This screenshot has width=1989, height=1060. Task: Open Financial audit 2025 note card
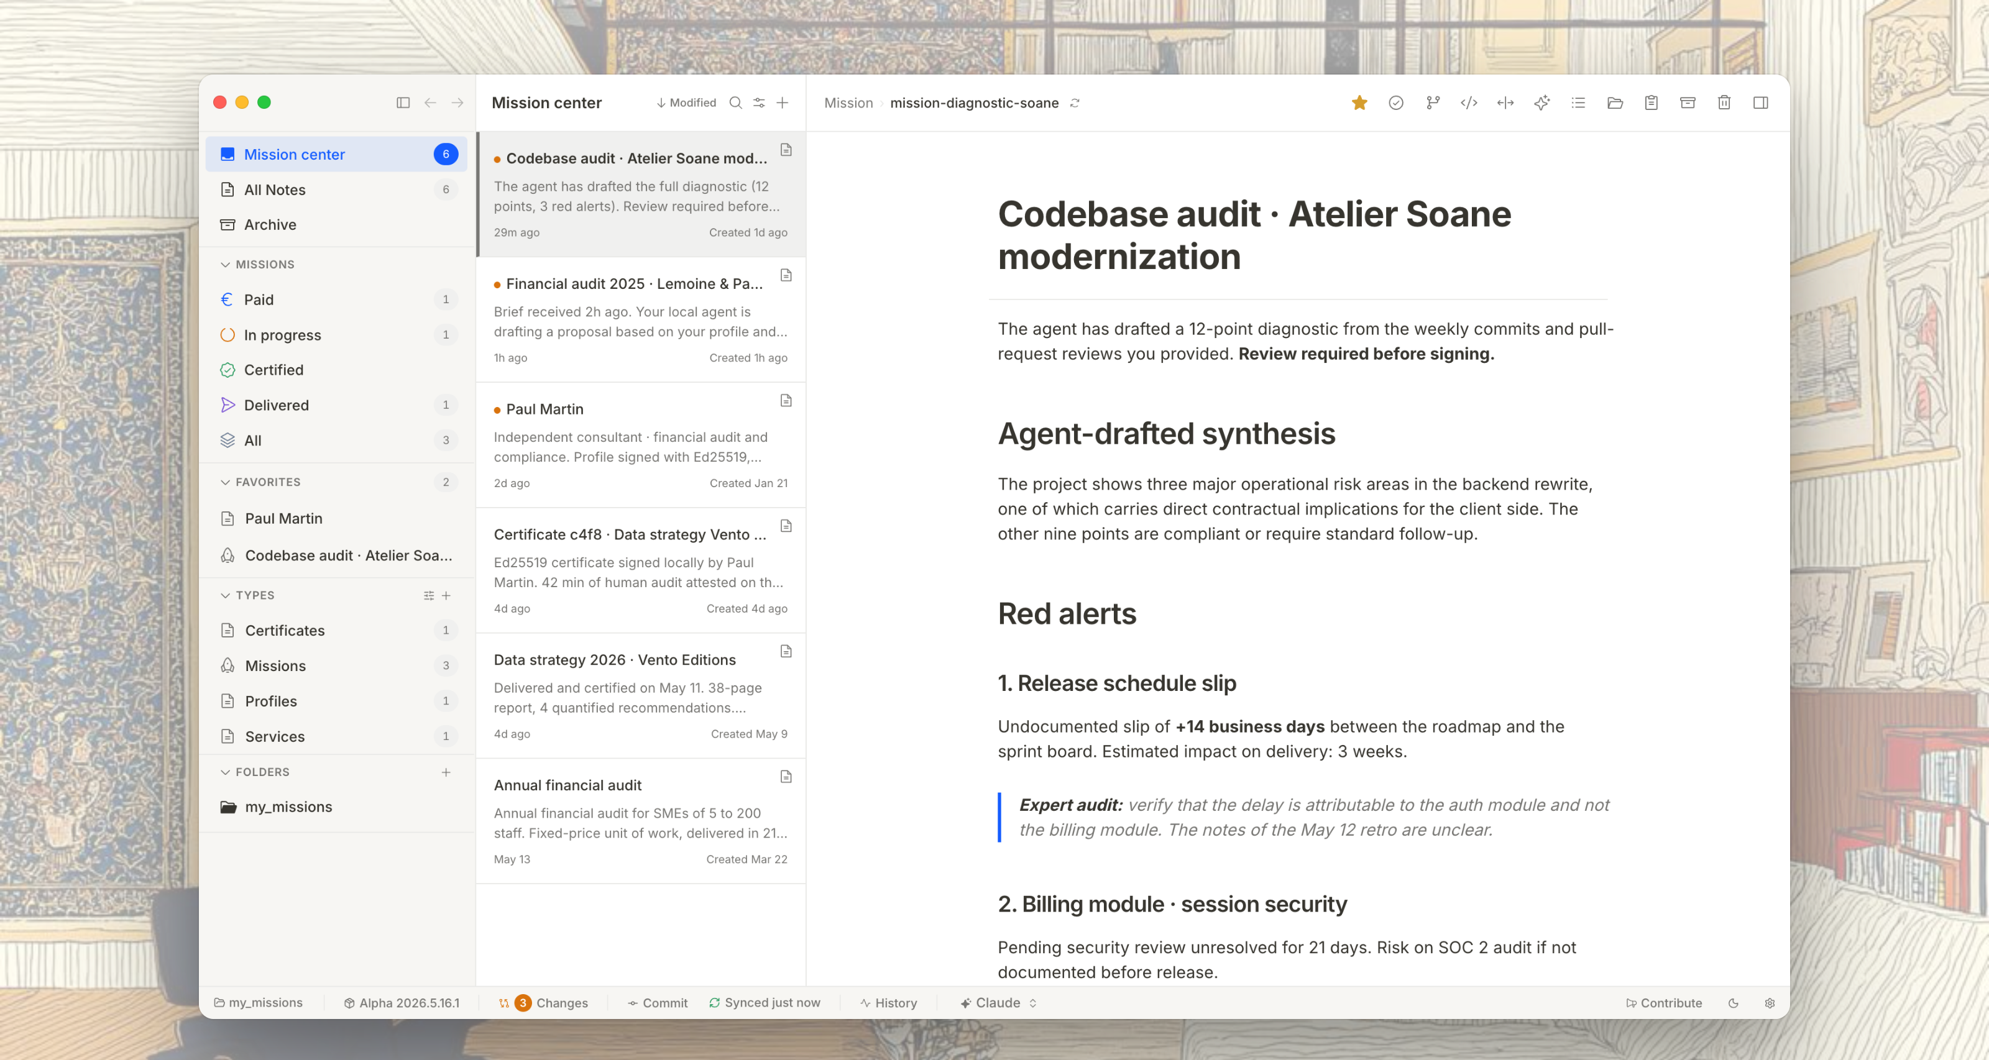tap(641, 319)
